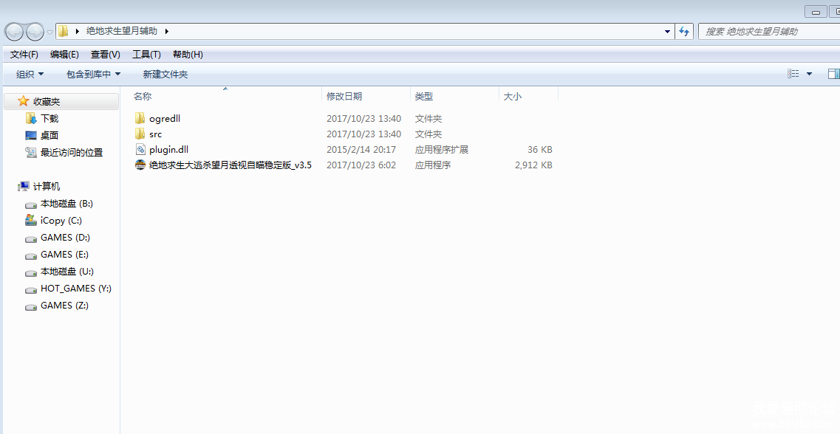Image resolution: width=840 pixels, height=434 pixels.
Task: Expand arrow after 绝地求生望月辅助 breadcrumb
Action: (167, 31)
